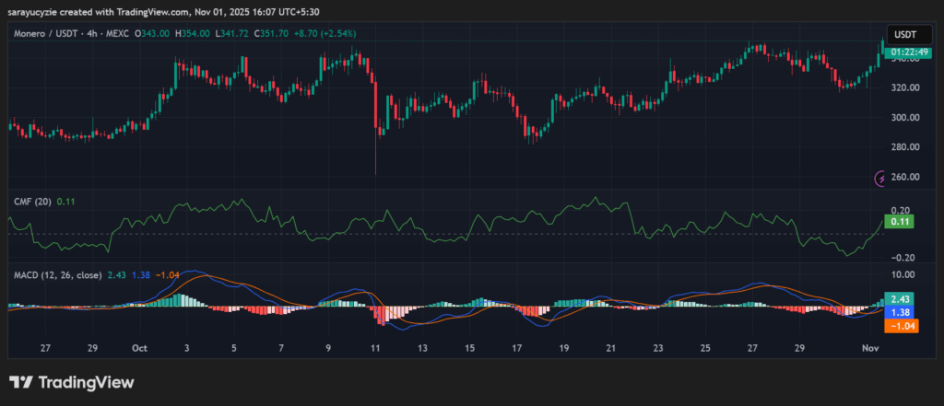The image size is (944, 406).
Task: Select the CMF (20) indicator label
Action: tap(32, 200)
